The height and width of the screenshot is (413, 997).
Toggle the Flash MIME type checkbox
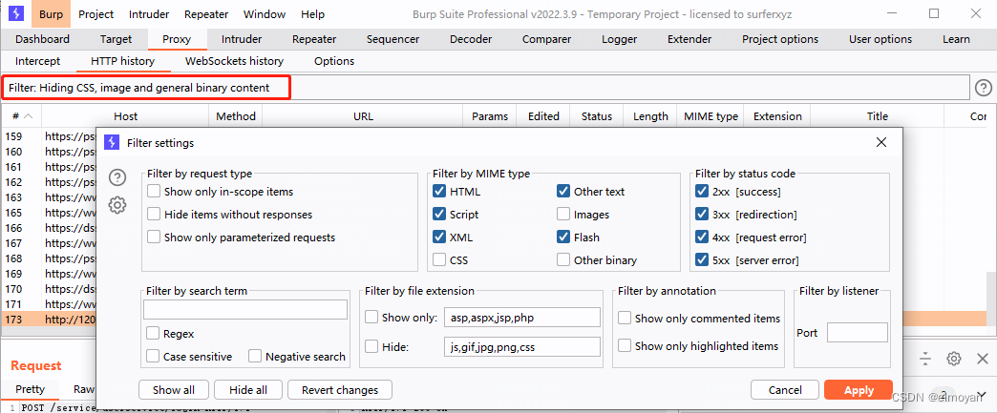click(x=563, y=237)
